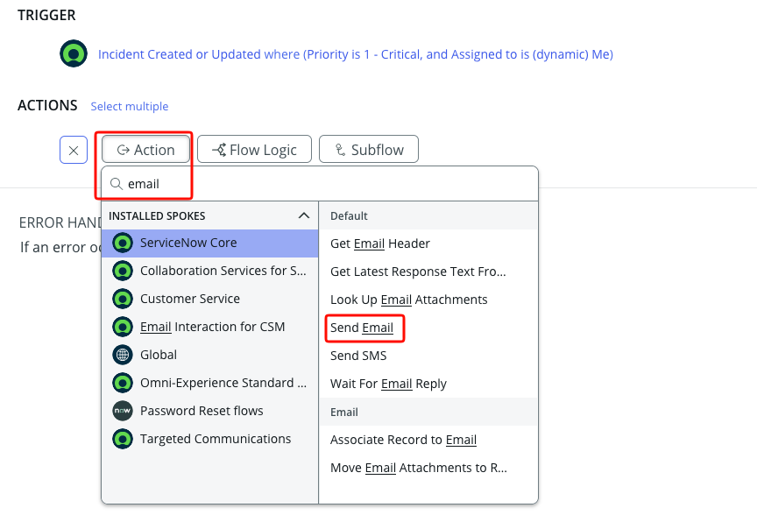Pick the Wait For Email Reply action
Screen dimensions: 757x522
tap(388, 384)
